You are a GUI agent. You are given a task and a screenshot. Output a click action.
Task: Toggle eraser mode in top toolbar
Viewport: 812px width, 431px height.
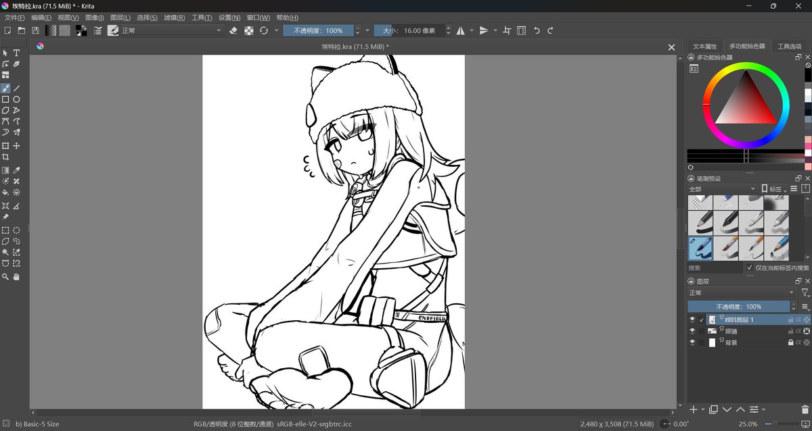pyautogui.click(x=233, y=30)
